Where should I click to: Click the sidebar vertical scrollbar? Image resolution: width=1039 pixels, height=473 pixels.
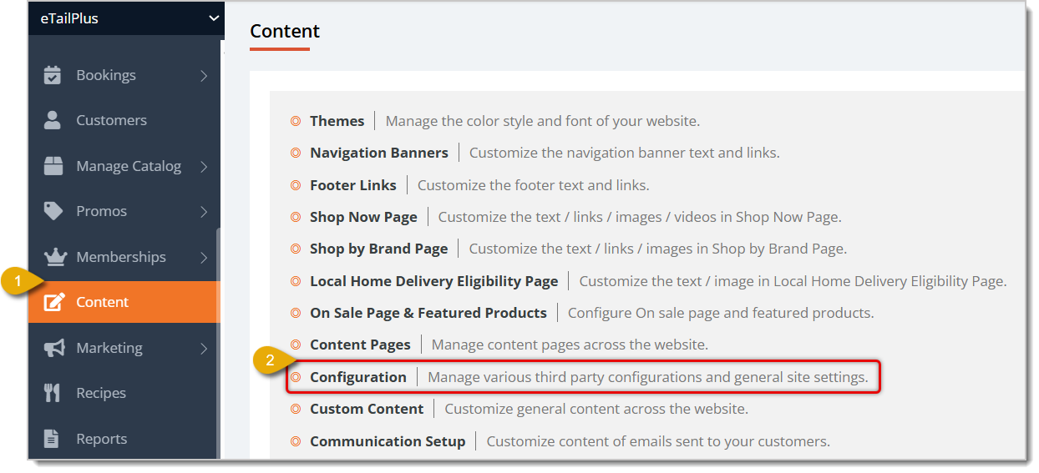[219, 342]
